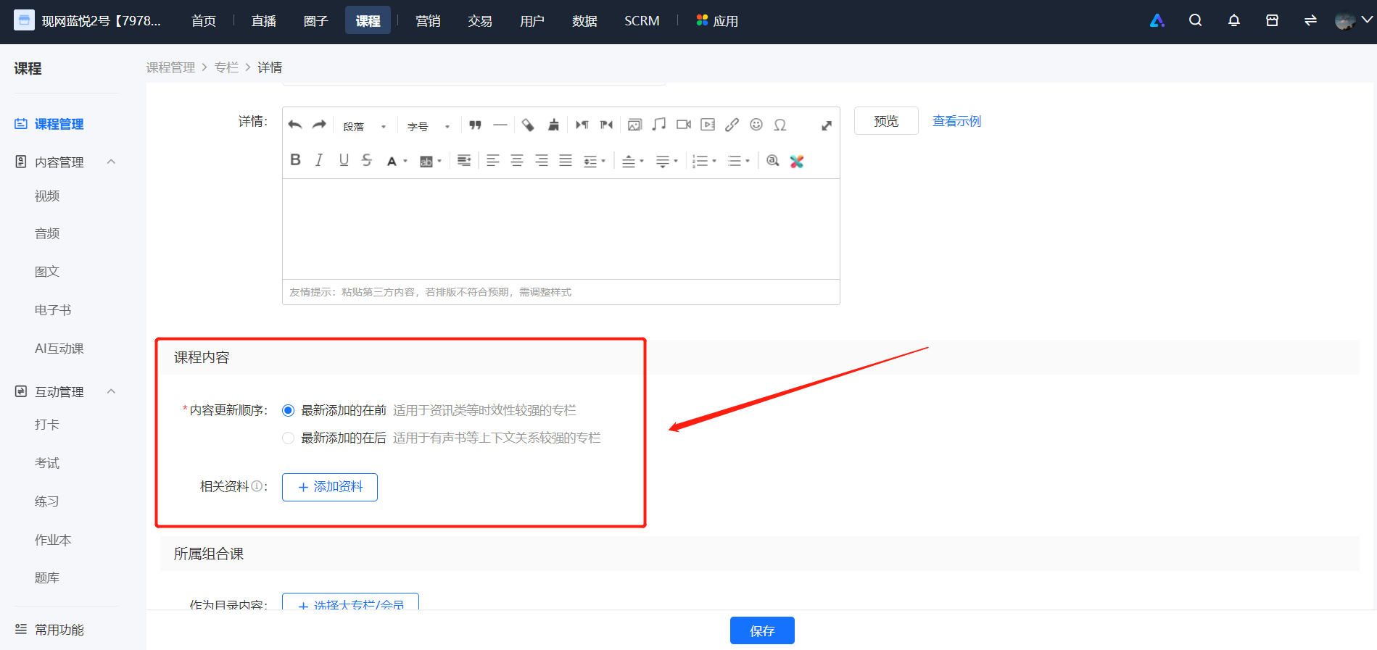The width and height of the screenshot is (1377, 650).
Task: Collapse the 内容管理 sidebar section
Action: coord(111,162)
